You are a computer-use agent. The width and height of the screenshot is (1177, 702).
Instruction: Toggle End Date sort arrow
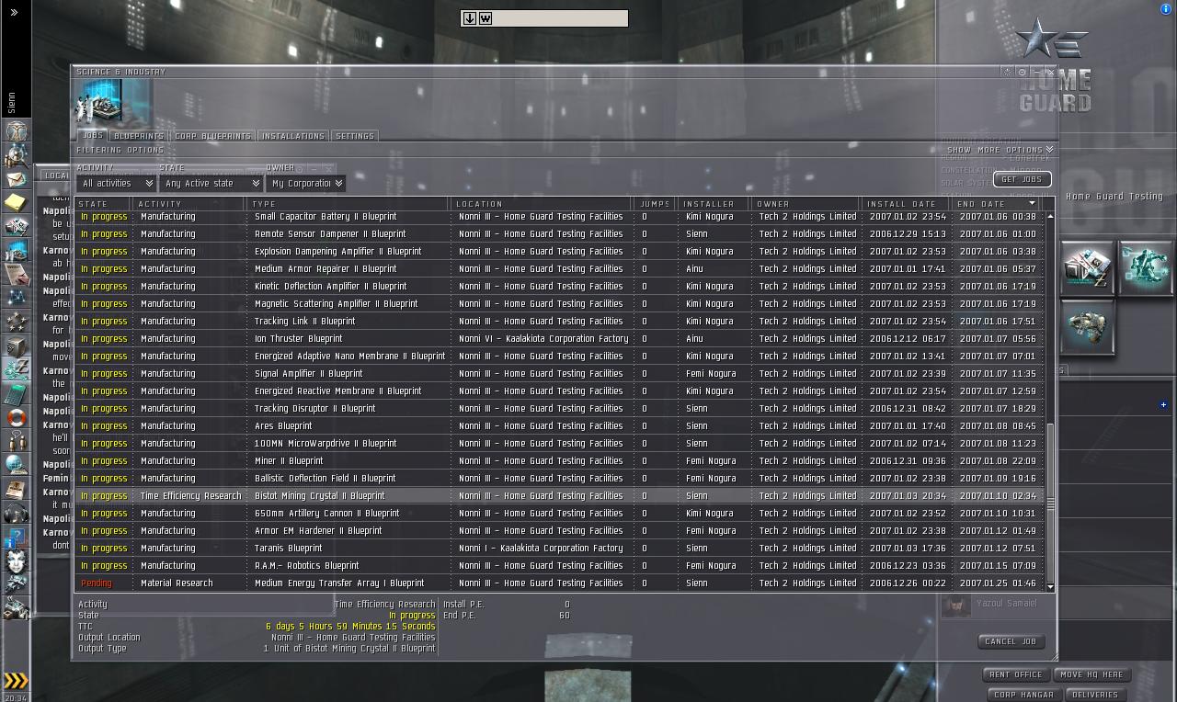(1032, 203)
